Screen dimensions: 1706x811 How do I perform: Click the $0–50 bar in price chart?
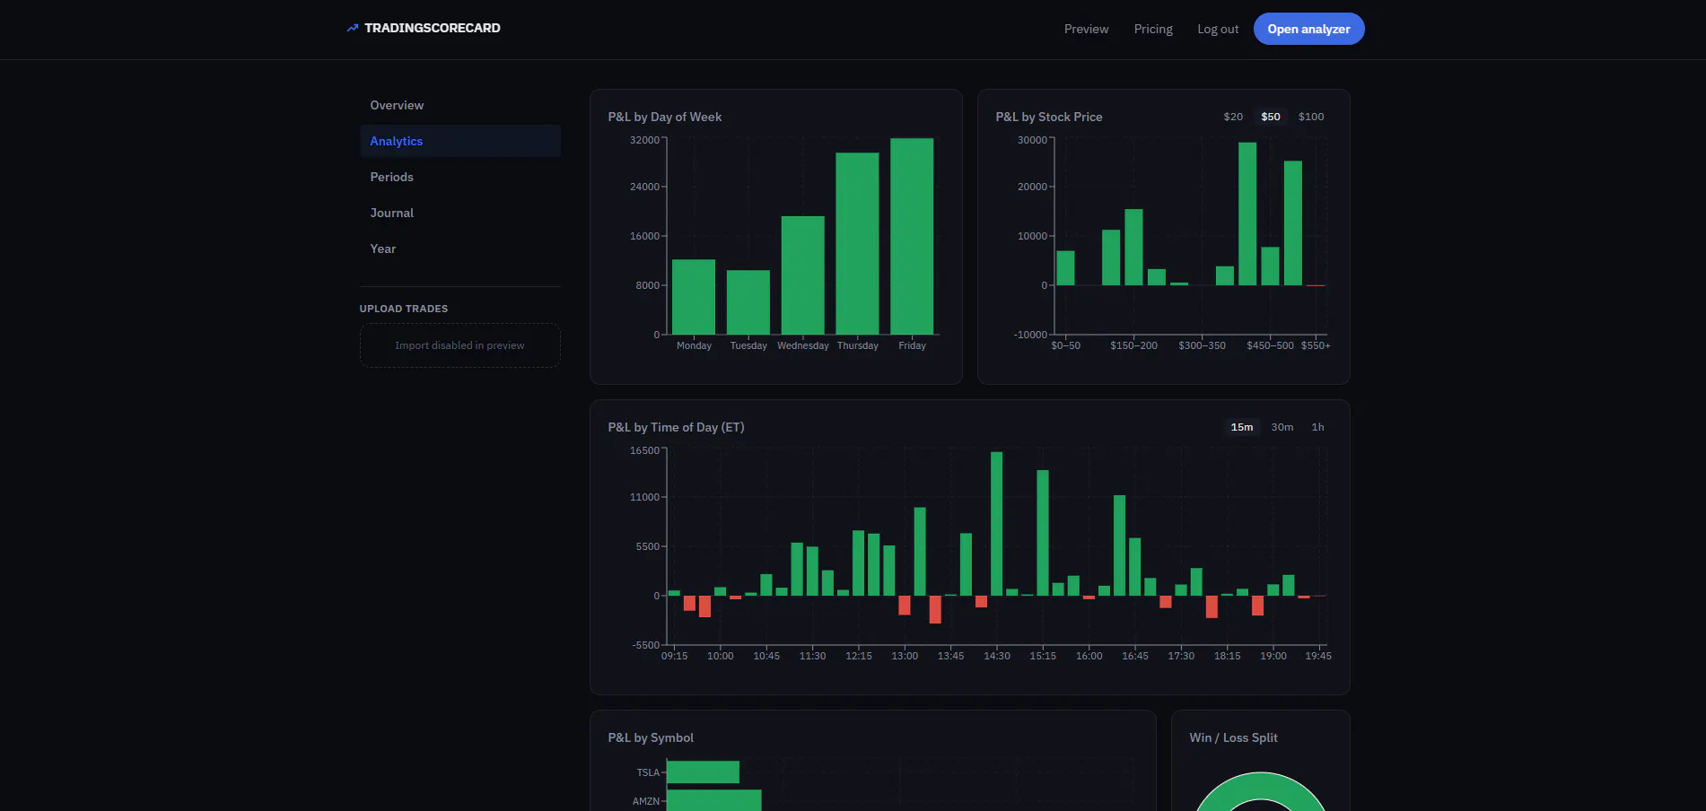point(1065,268)
